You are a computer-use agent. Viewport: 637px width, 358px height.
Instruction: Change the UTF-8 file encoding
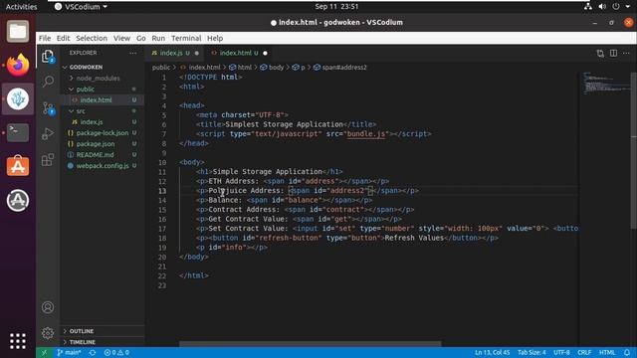pos(561,352)
